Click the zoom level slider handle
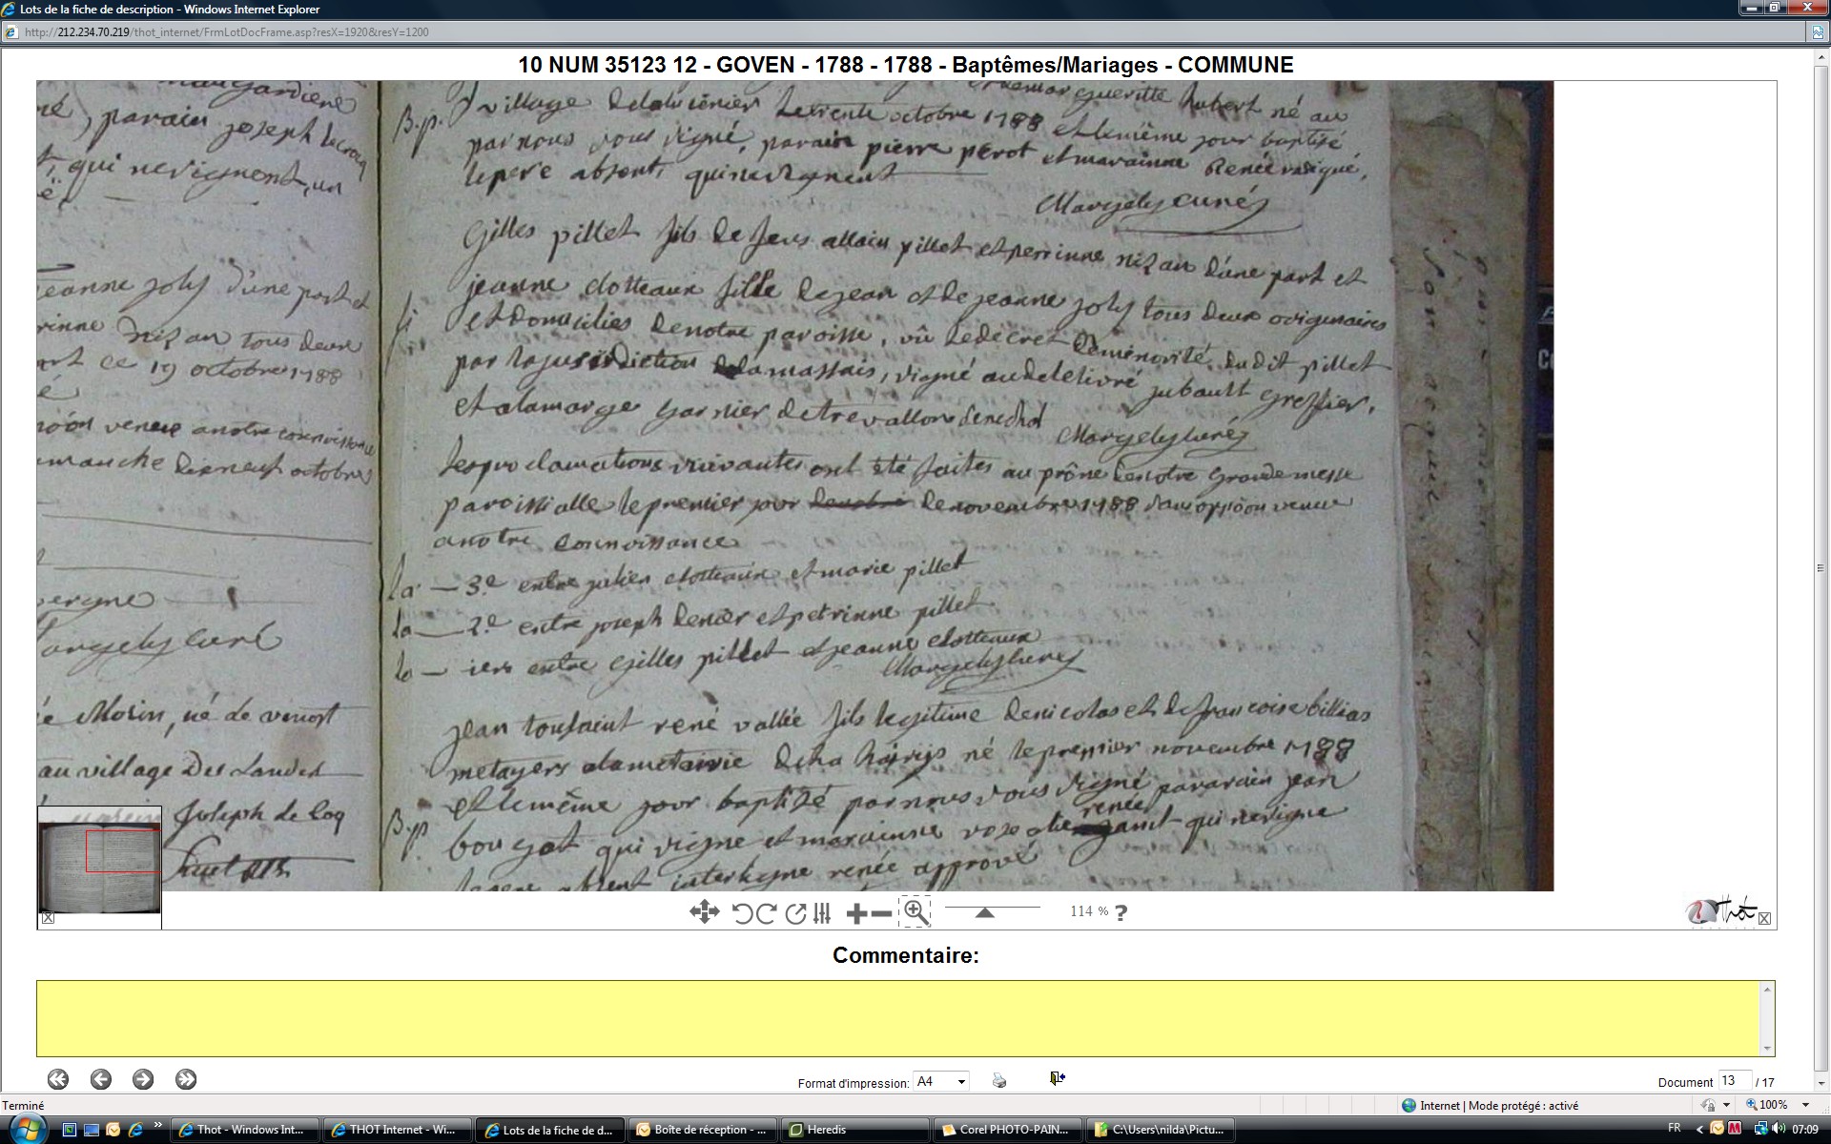 coord(985,913)
